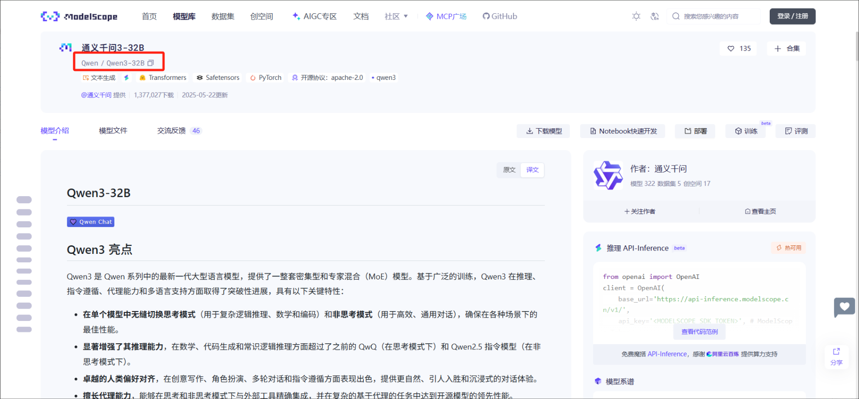Click the 文本生成 task tag
The width and height of the screenshot is (859, 399).
click(x=99, y=78)
